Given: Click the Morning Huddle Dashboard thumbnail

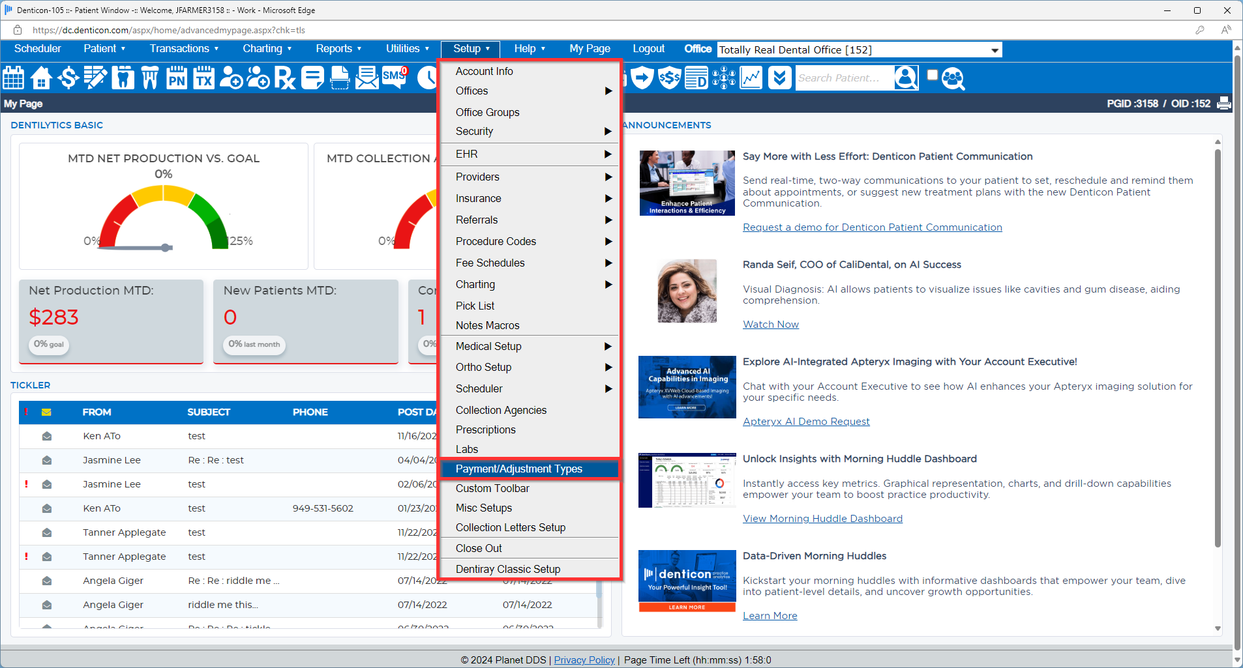Looking at the screenshot, I should [x=687, y=480].
